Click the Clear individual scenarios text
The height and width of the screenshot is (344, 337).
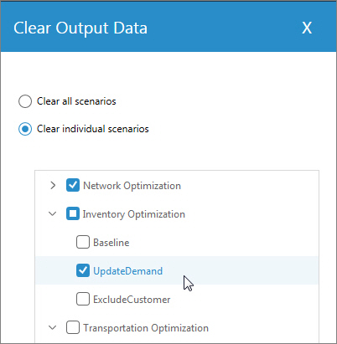coord(93,129)
